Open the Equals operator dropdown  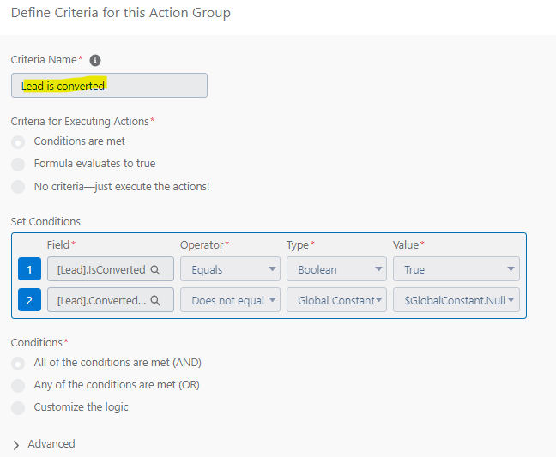tap(230, 269)
